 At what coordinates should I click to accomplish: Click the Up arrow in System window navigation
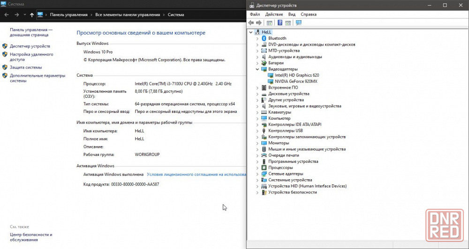(x=32, y=15)
